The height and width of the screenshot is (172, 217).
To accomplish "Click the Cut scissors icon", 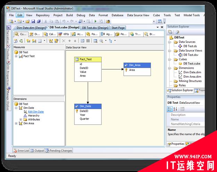I will (x=45, y=21).
